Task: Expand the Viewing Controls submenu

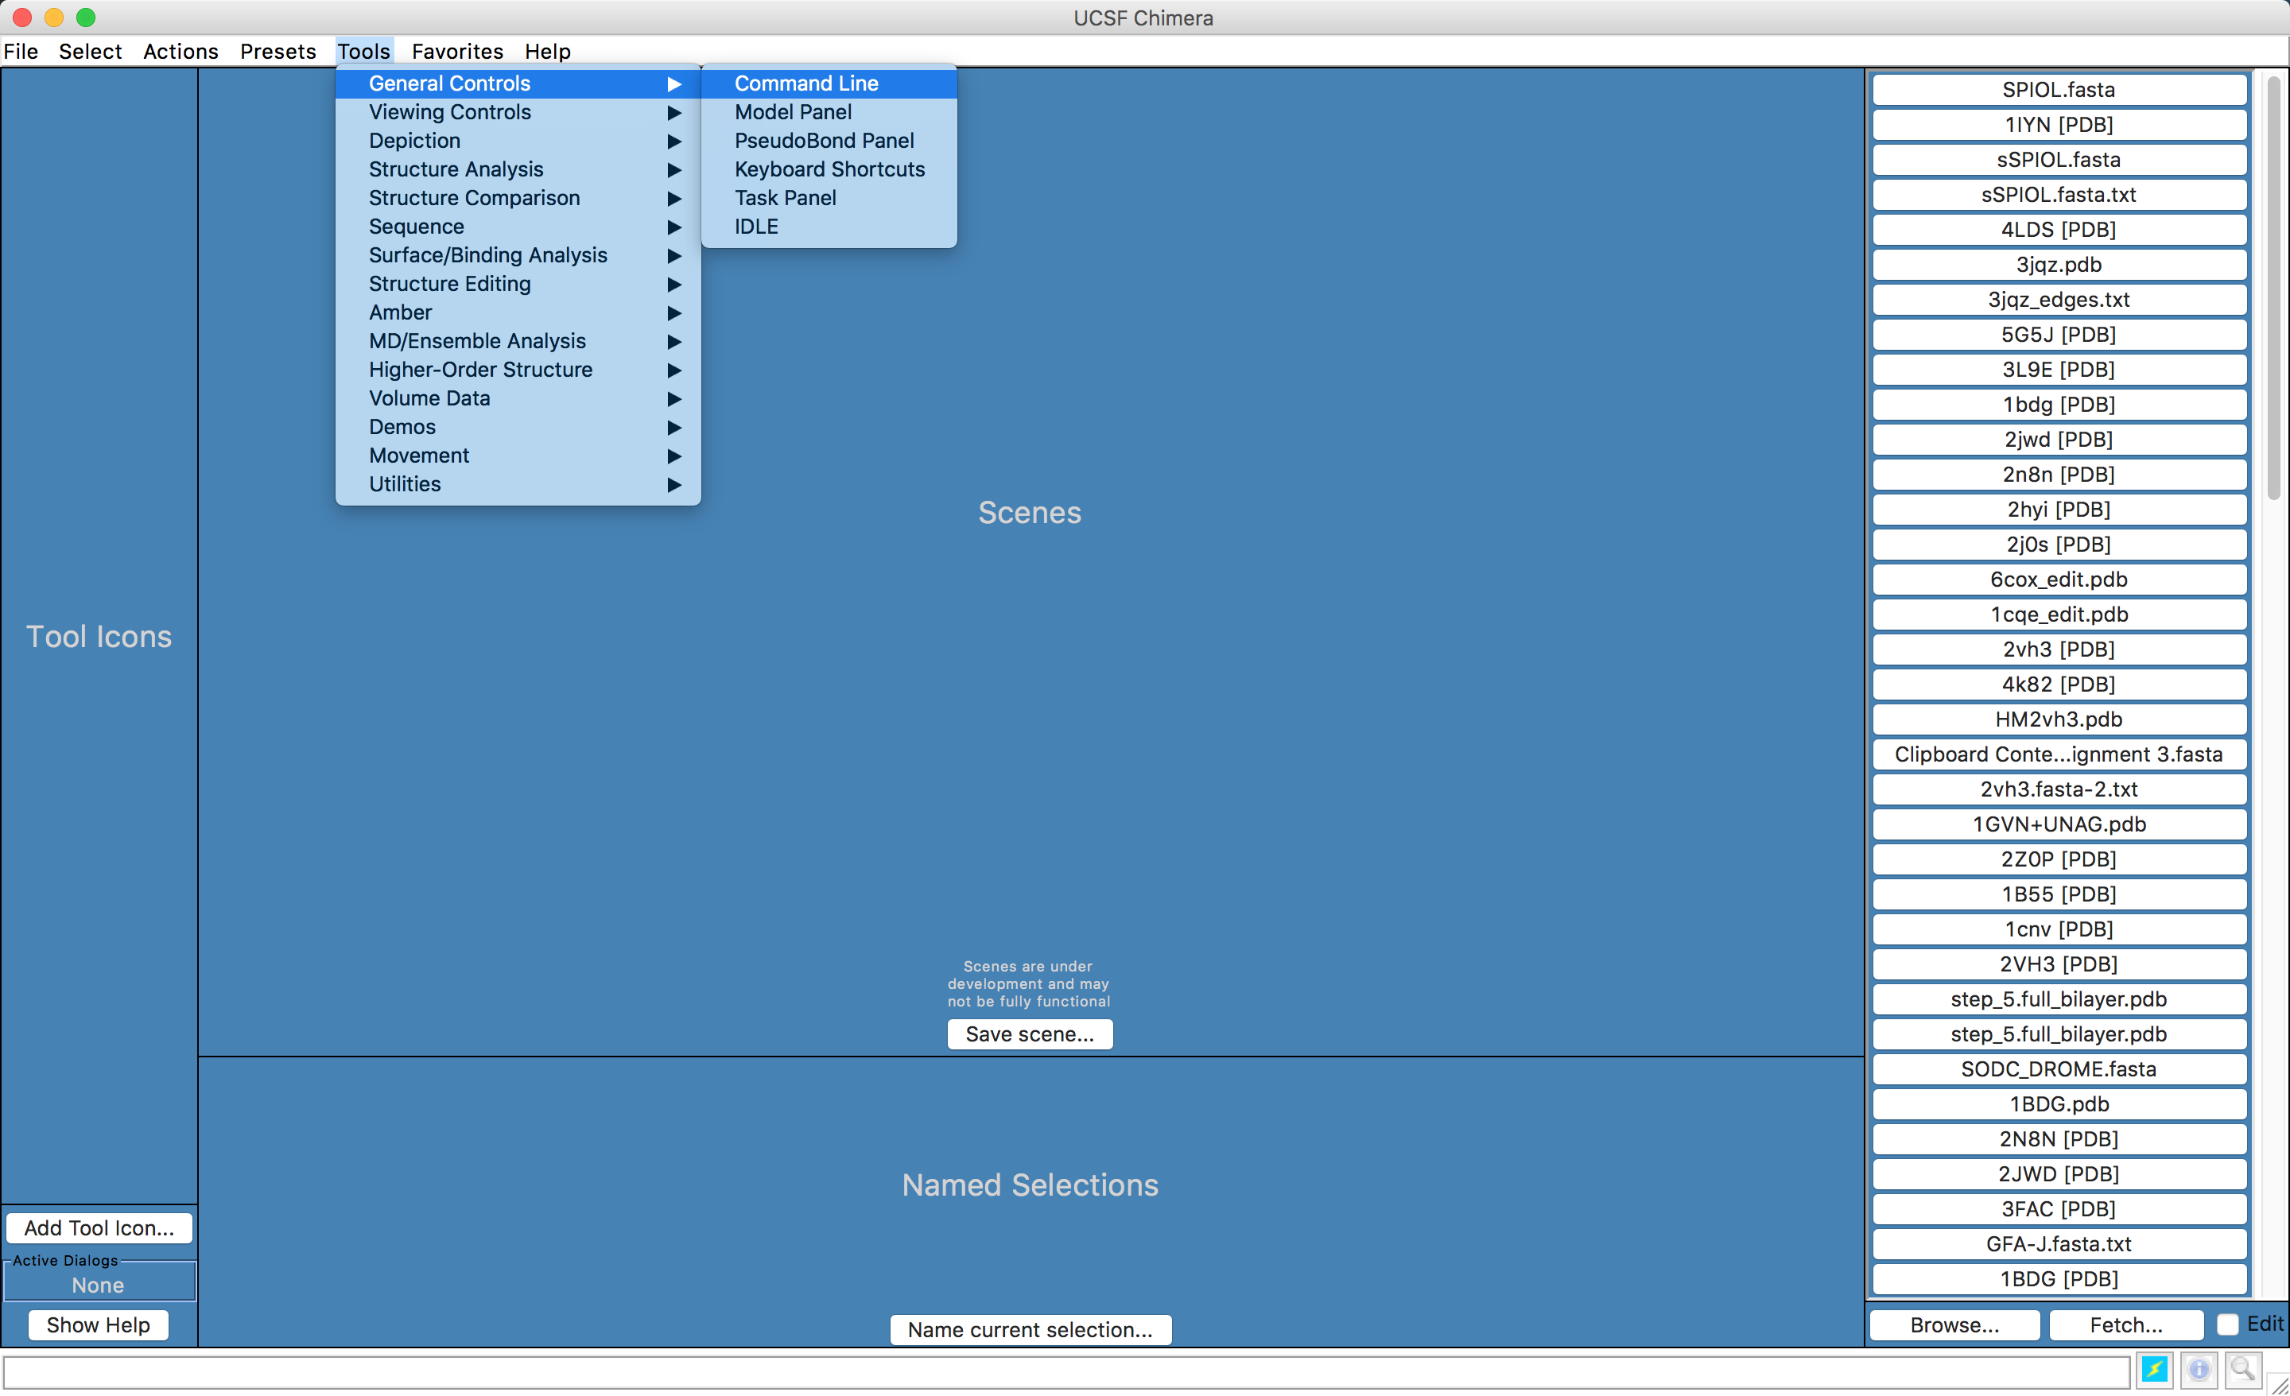Action: (518, 111)
